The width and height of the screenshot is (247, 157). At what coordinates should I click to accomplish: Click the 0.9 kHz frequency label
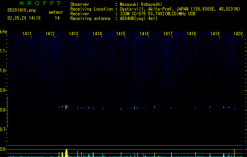(x=3, y=90)
